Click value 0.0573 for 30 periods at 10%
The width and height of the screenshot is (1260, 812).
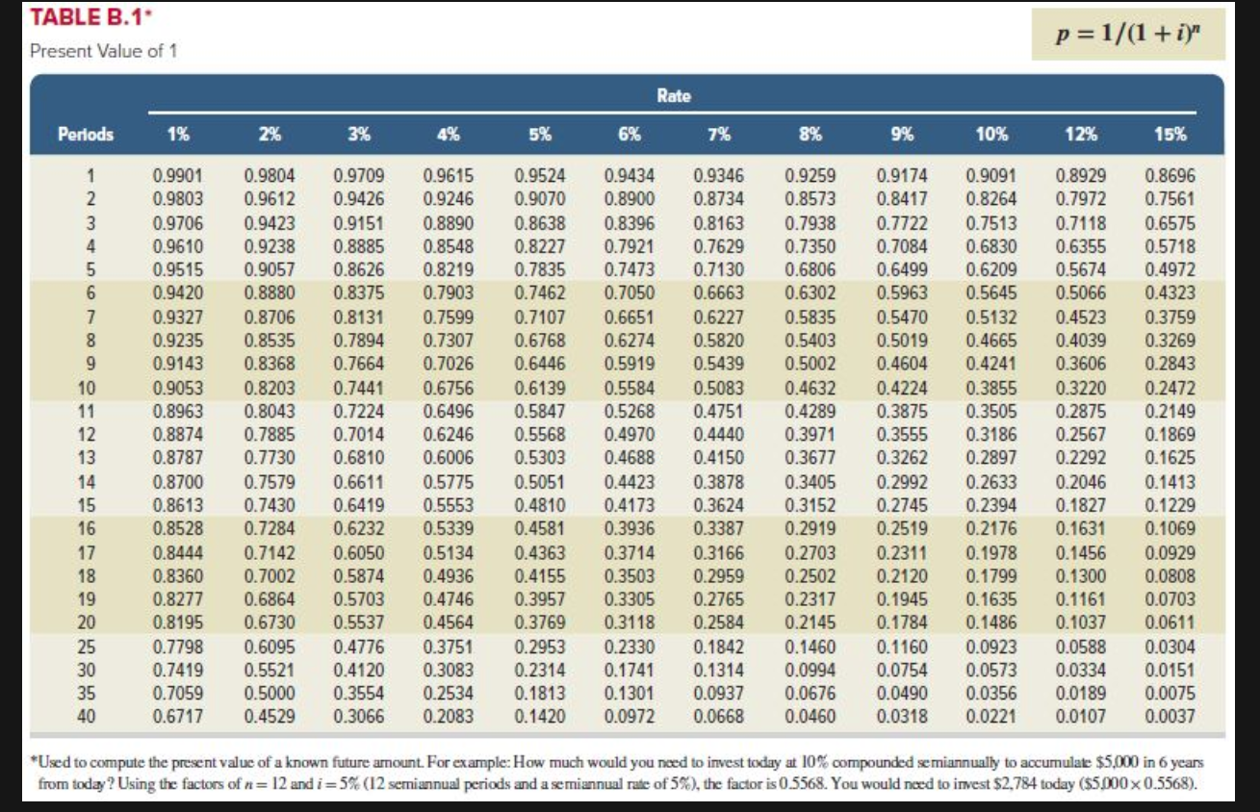[x=991, y=671]
